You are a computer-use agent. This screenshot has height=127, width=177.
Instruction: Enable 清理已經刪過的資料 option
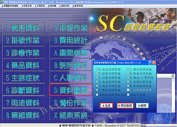click(x=97, y=95)
